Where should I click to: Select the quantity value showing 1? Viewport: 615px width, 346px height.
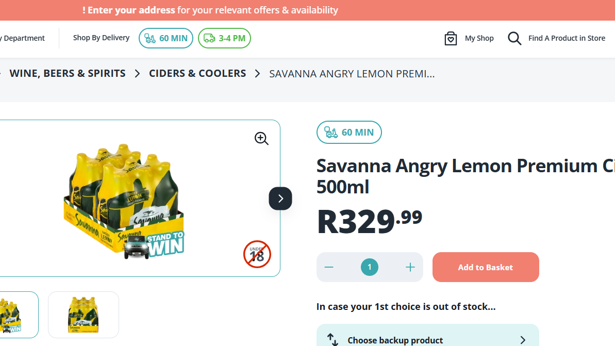click(369, 267)
